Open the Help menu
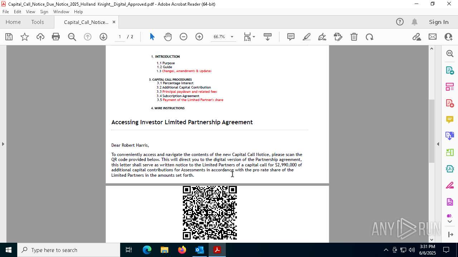This screenshot has width=458, height=257. point(78,12)
